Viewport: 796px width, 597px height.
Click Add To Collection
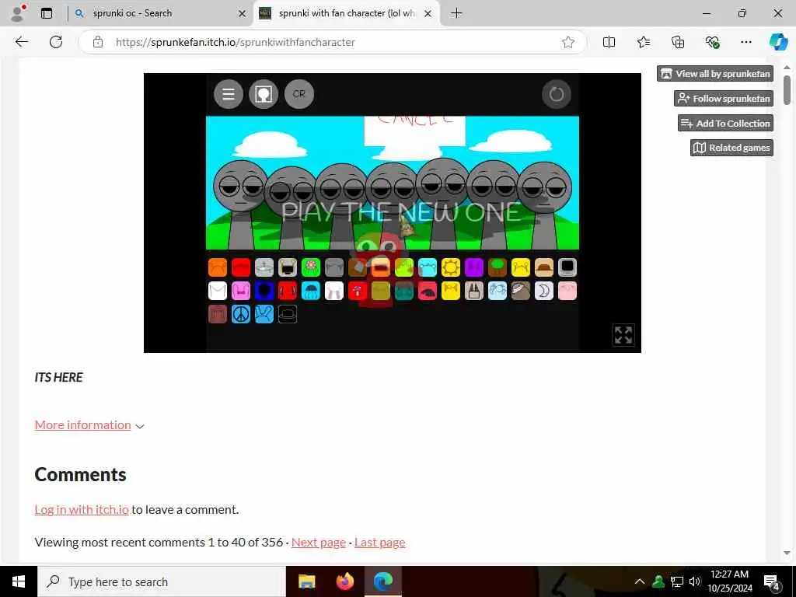[725, 123]
